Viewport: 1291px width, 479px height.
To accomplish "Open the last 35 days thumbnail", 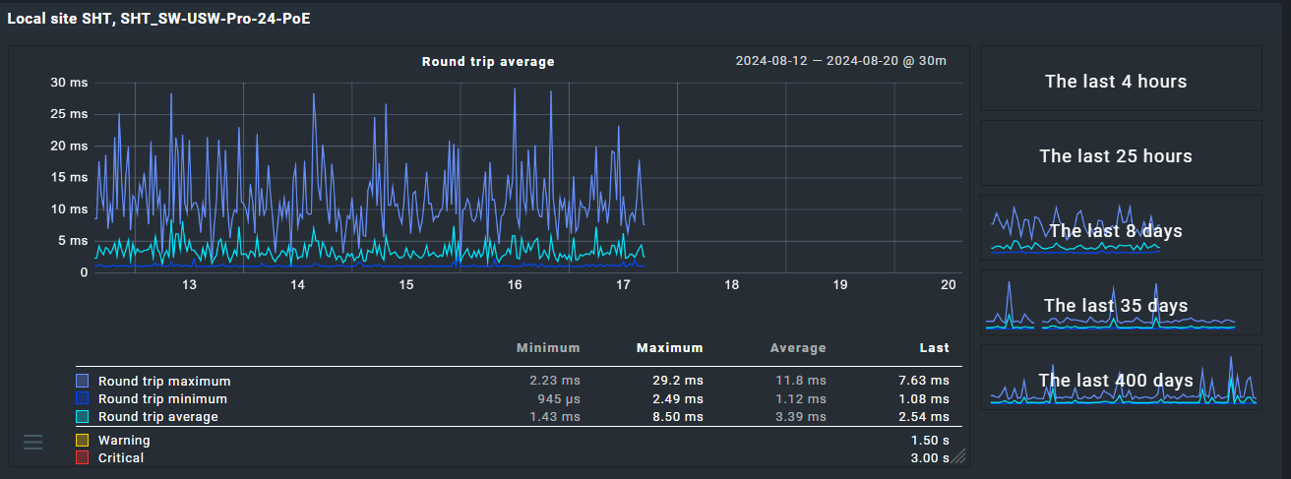I will tap(1115, 306).
